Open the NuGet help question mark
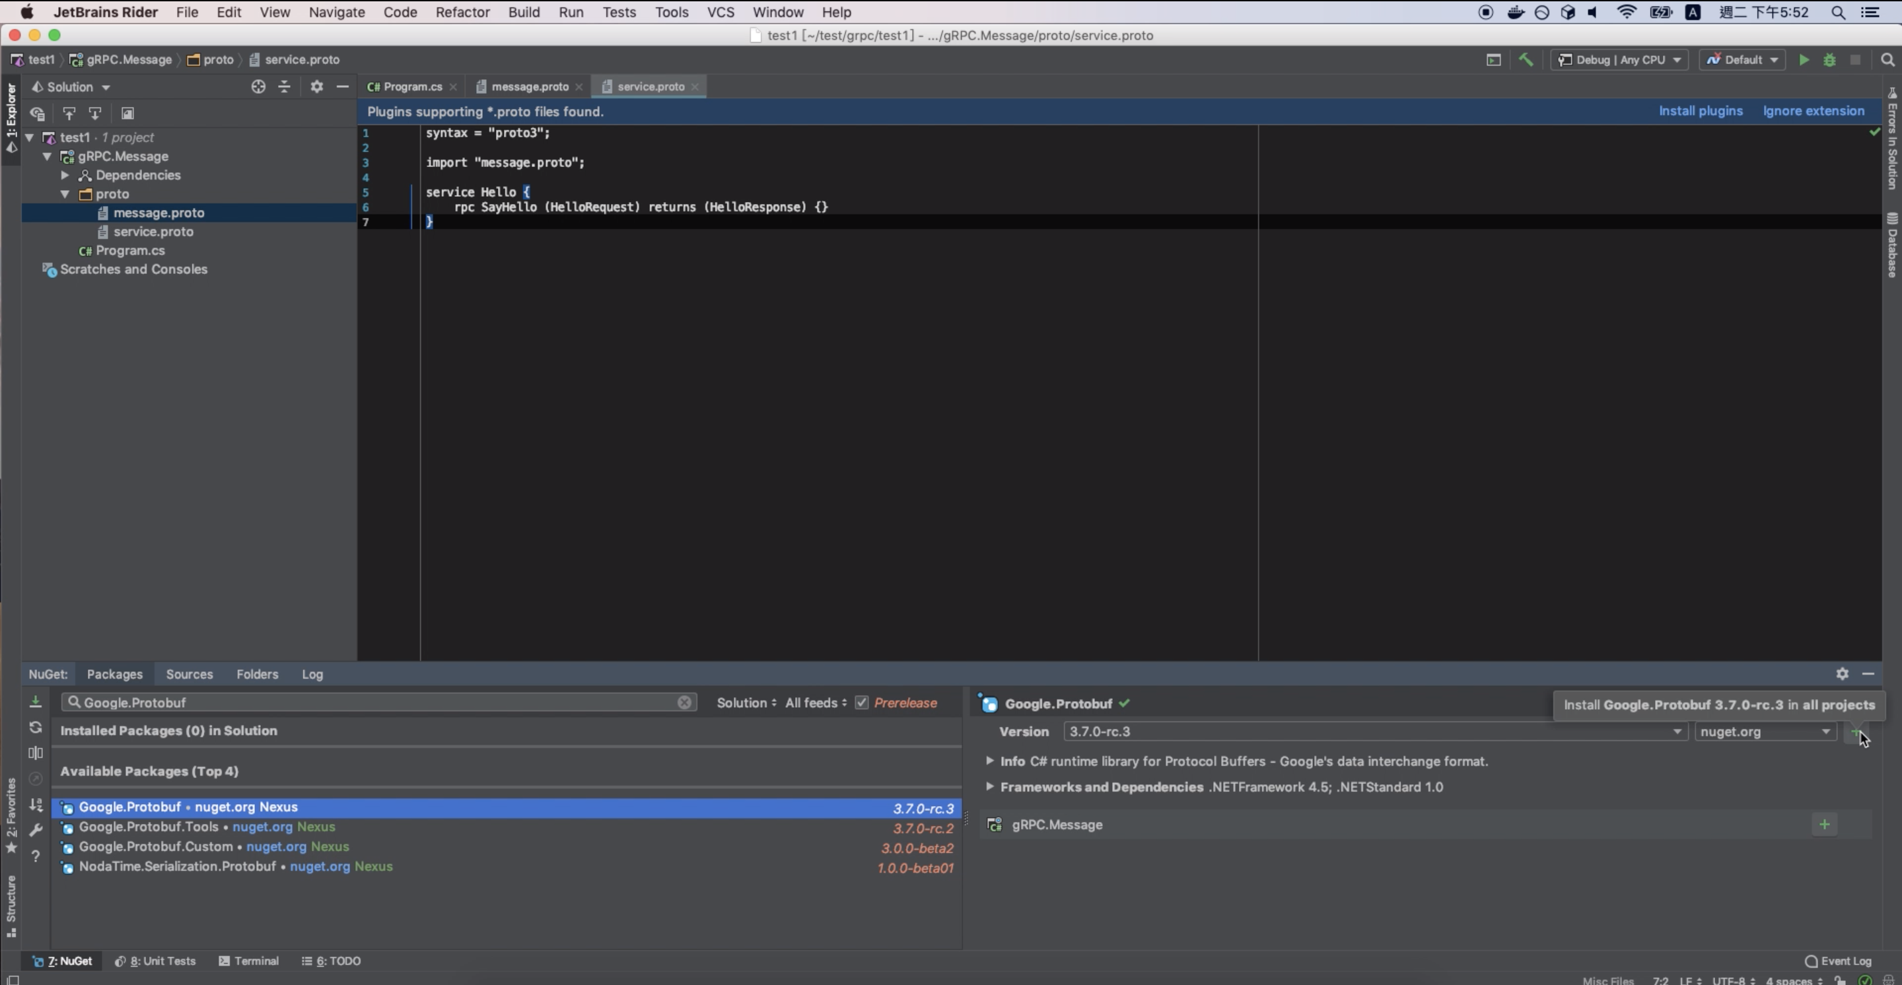The width and height of the screenshot is (1902, 985). (36, 856)
